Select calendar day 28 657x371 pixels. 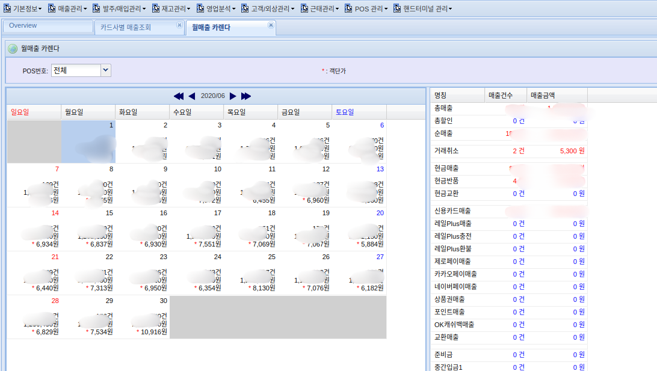click(x=34, y=318)
